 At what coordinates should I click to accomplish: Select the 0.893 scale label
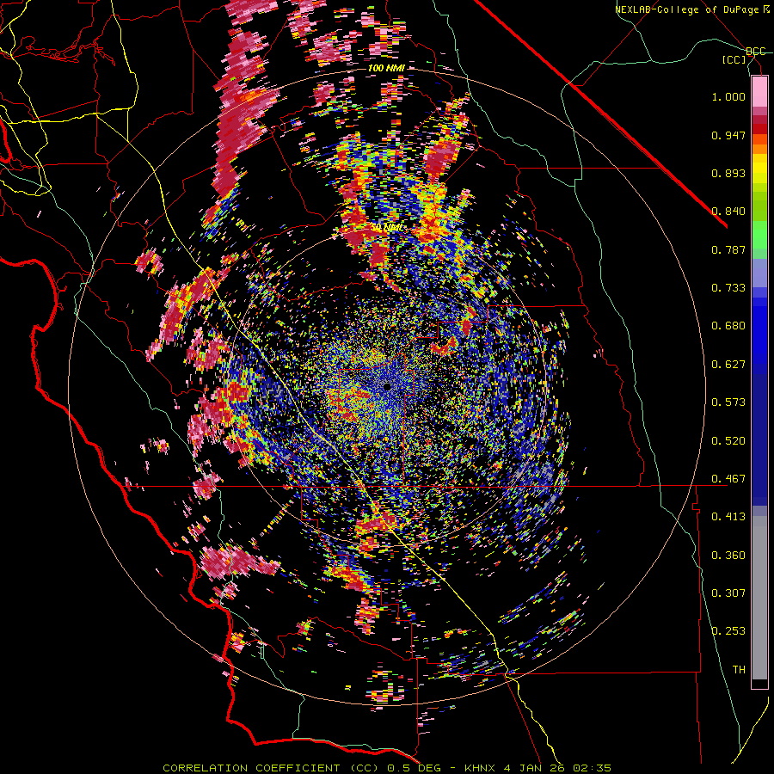point(728,173)
